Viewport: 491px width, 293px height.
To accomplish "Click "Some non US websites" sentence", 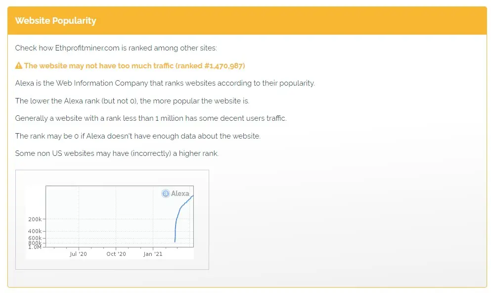I will 117,153.
